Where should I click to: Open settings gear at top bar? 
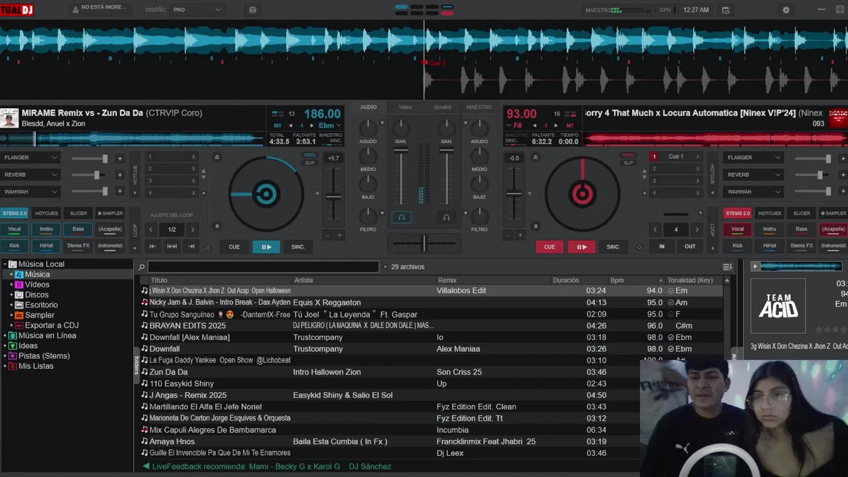coord(786,10)
